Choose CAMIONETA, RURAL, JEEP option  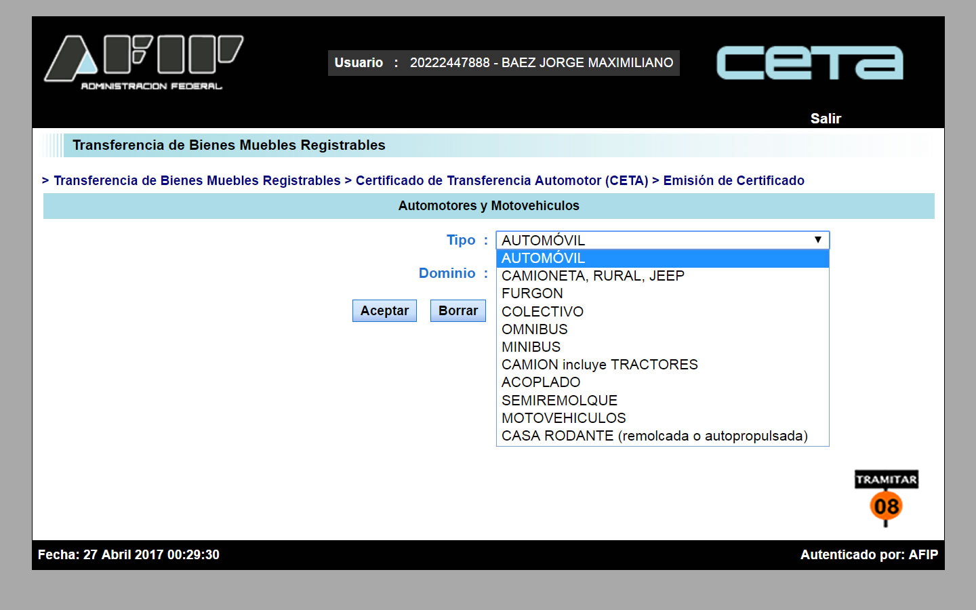[663, 276]
